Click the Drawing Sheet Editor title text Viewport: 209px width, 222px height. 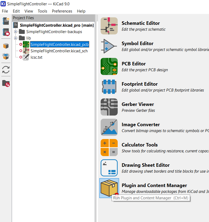pos(146,165)
